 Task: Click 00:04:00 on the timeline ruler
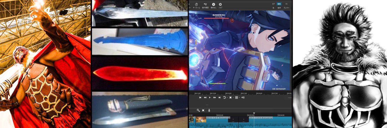[x=281, y=115]
